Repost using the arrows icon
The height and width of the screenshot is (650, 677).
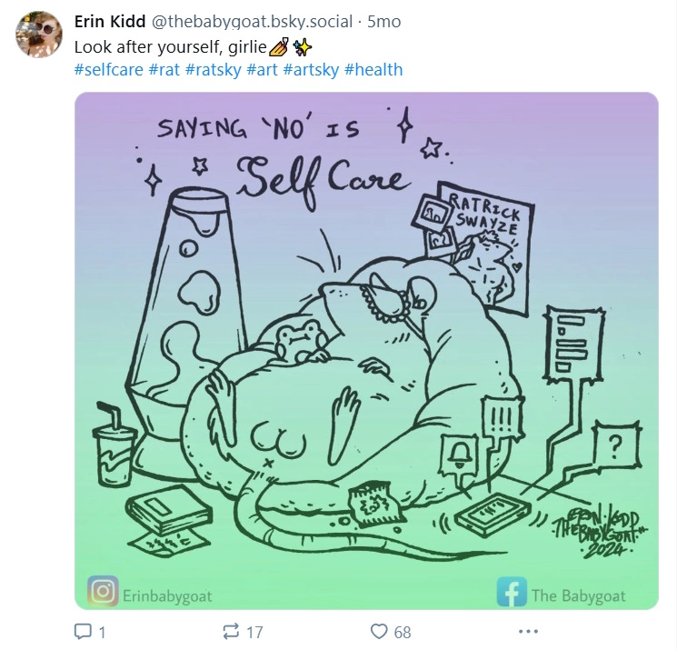(x=230, y=632)
